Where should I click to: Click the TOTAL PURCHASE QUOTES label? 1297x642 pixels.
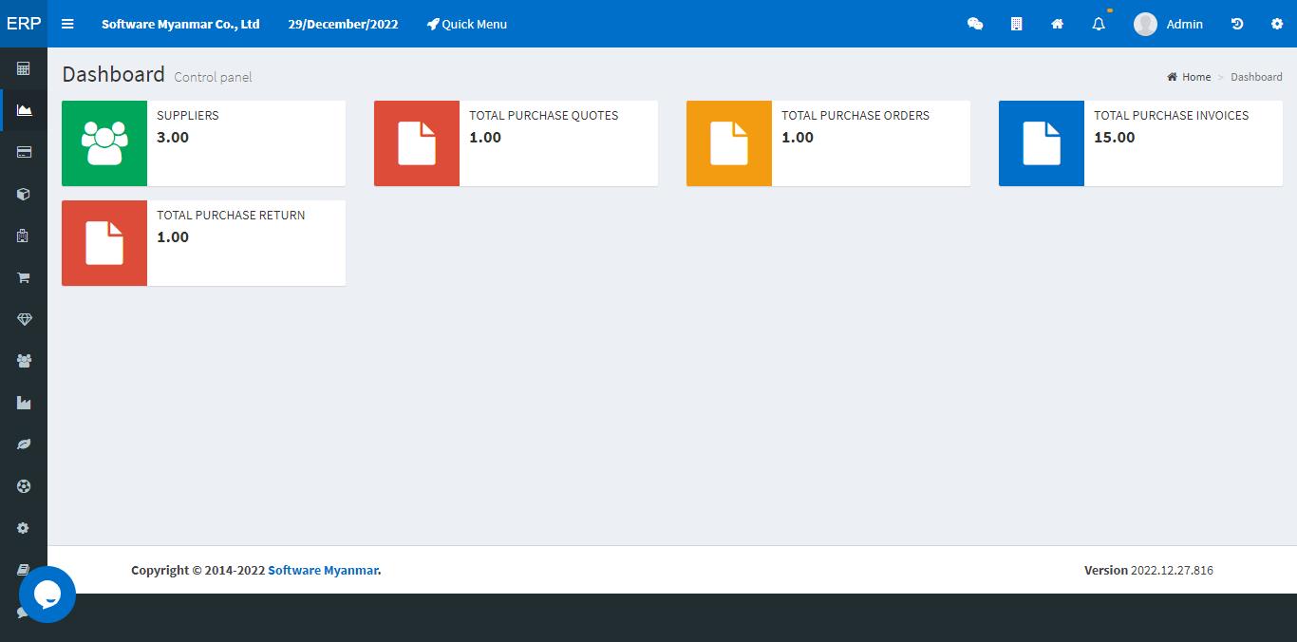pyautogui.click(x=544, y=115)
